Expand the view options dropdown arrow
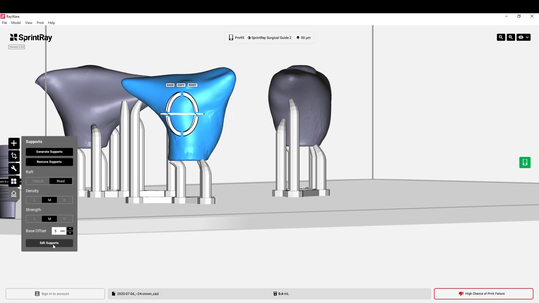 (527, 37)
